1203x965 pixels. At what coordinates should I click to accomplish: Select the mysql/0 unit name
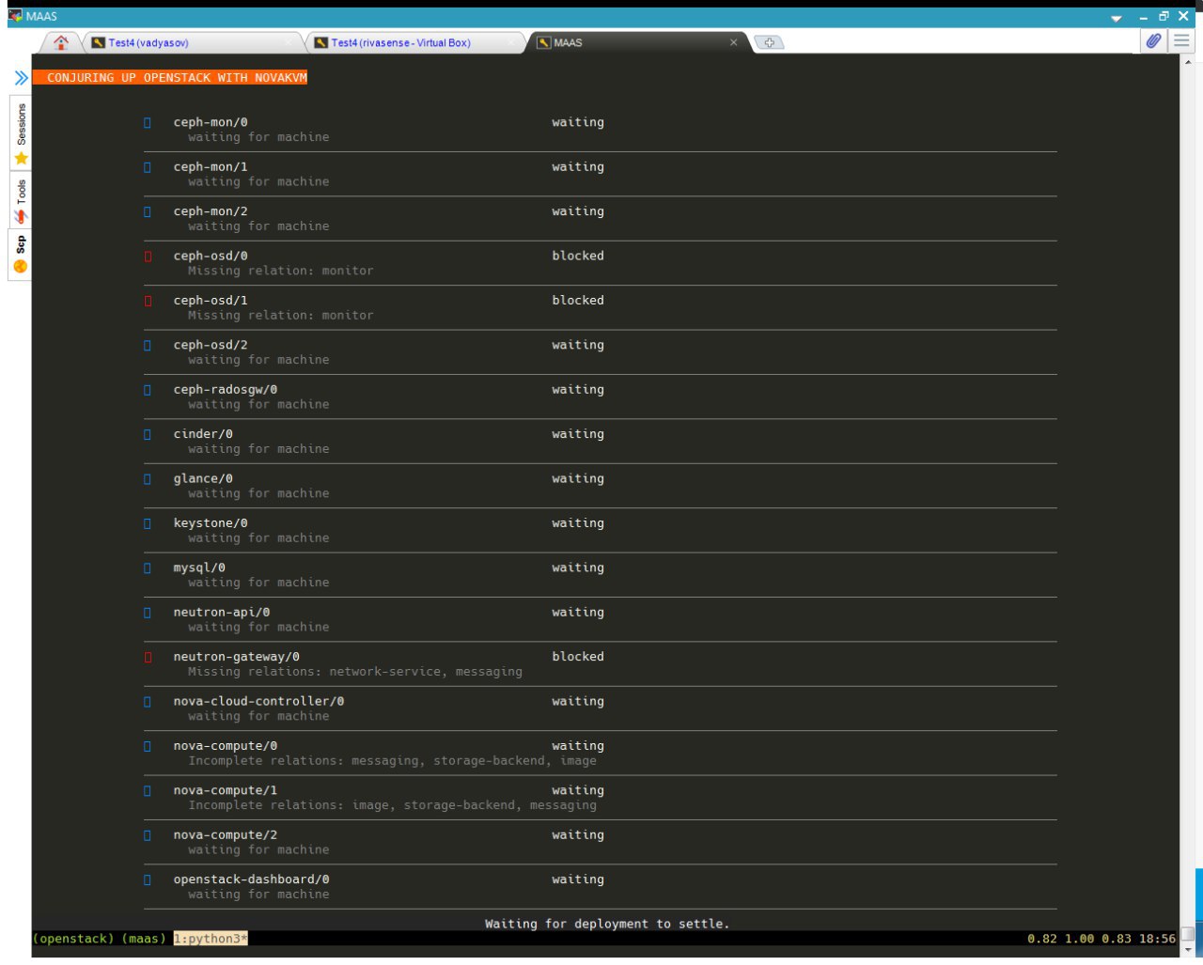(x=199, y=568)
